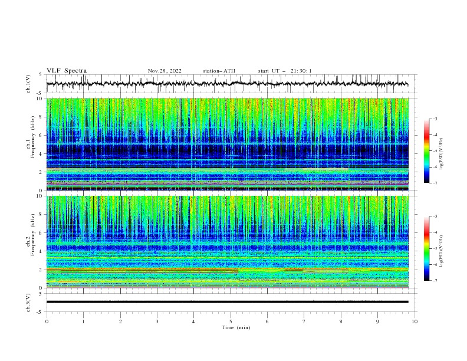The width and height of the screenshot is (467, 361).
Task: Click the "-7" tick on lower colorbar
Action: pos(435,281)
